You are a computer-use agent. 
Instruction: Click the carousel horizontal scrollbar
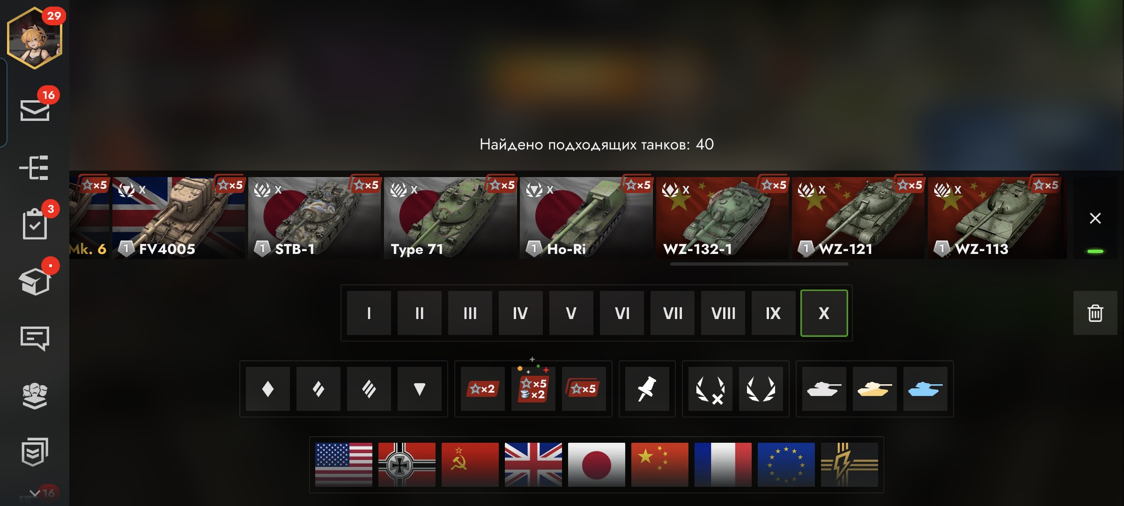coord(759,264)
